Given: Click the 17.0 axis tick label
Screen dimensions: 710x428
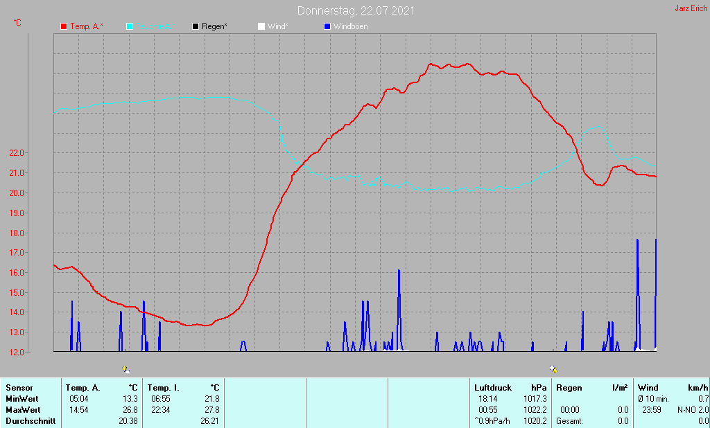Looking at the screenshot, I should [17, 253].
